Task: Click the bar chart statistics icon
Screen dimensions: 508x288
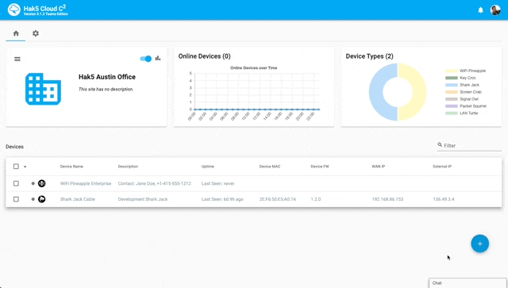Action: (x=158, y=58)
